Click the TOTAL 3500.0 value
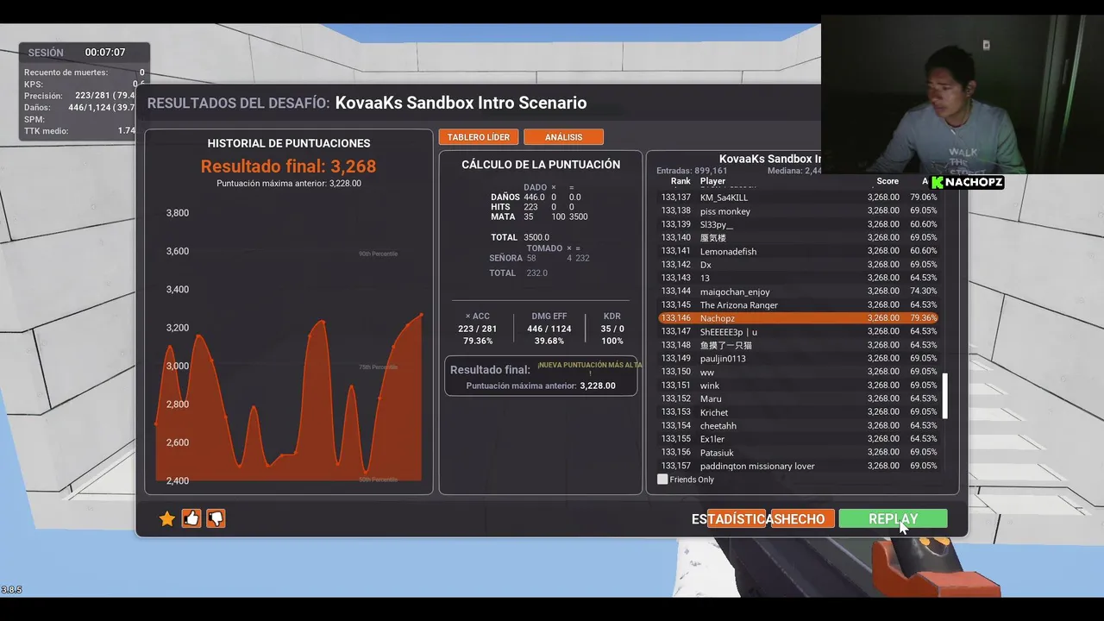 tap(536, 237)
